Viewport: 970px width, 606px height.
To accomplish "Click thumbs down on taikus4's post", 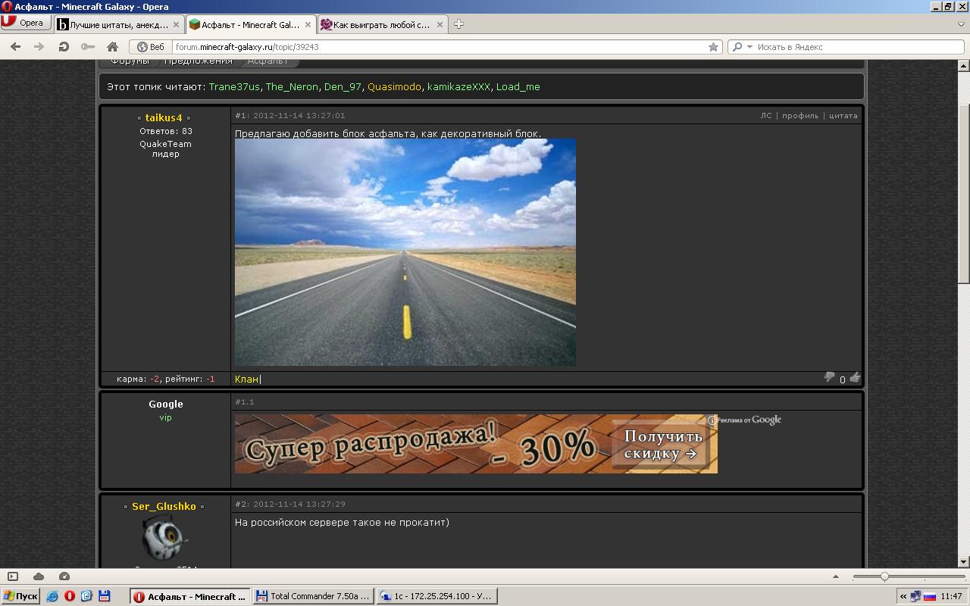I will 829,377.
